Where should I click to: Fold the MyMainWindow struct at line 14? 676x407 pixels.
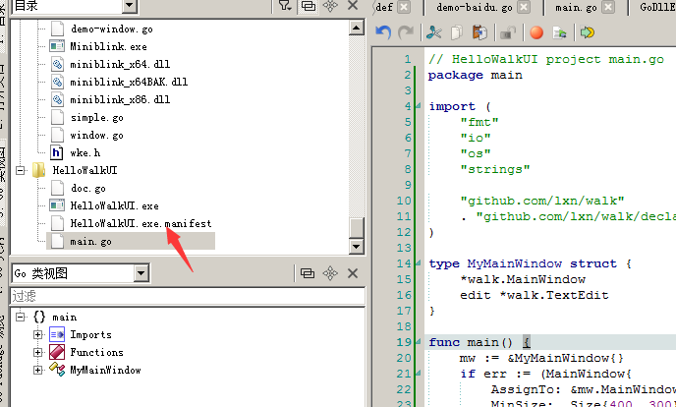click(x=419, y=263)
